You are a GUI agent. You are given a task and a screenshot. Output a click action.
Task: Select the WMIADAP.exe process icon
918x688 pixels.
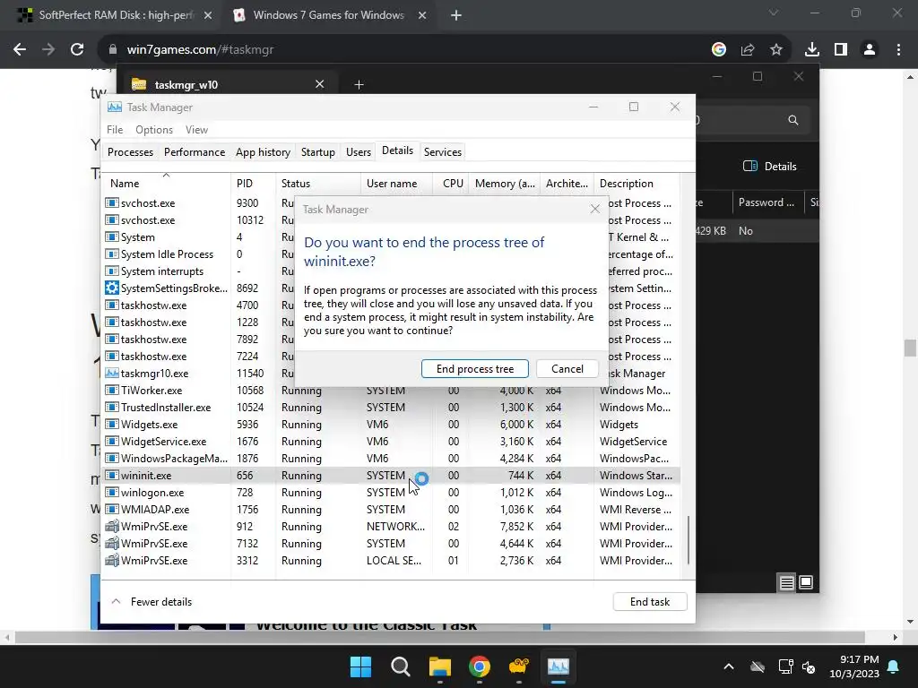pyautogui.click(x=112, y=509)
